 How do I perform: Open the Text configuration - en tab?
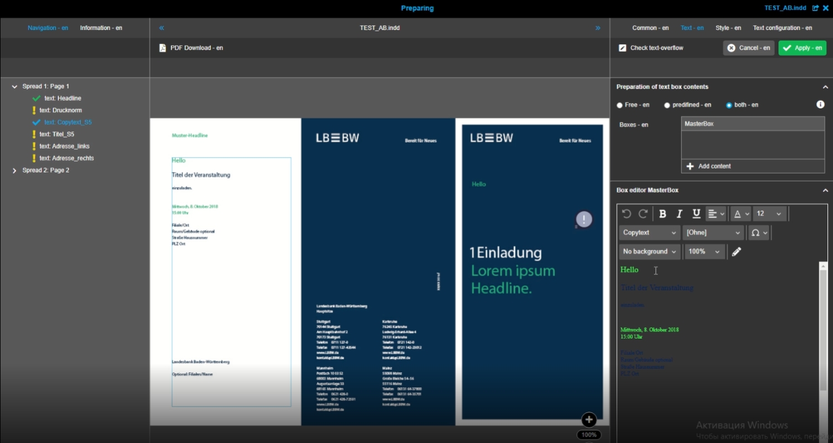click(x=782, y=28)
